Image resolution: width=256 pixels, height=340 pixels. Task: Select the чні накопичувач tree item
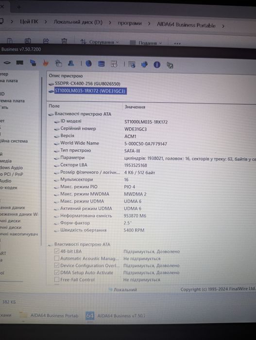[x=19, y=234]
